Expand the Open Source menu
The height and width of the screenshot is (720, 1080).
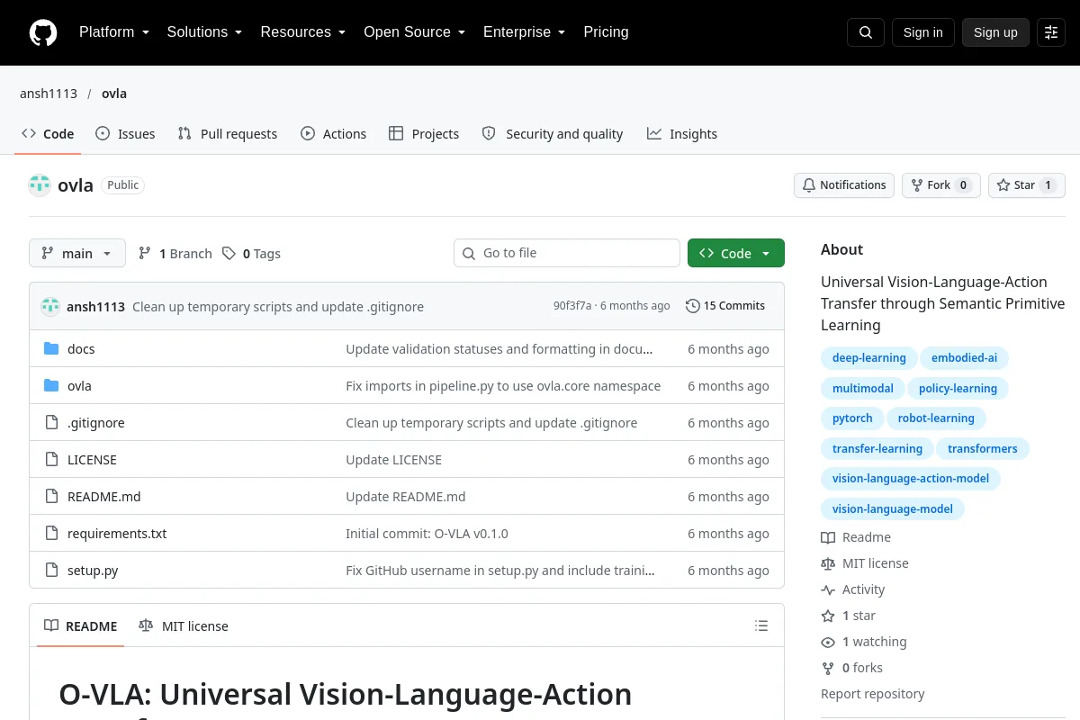(x=415, y=32)
